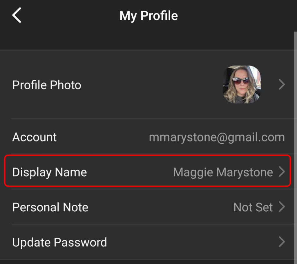This screenshot has height=264, width=297.
Task: Click the blank space between Account and email
Action: pos(102,137)
